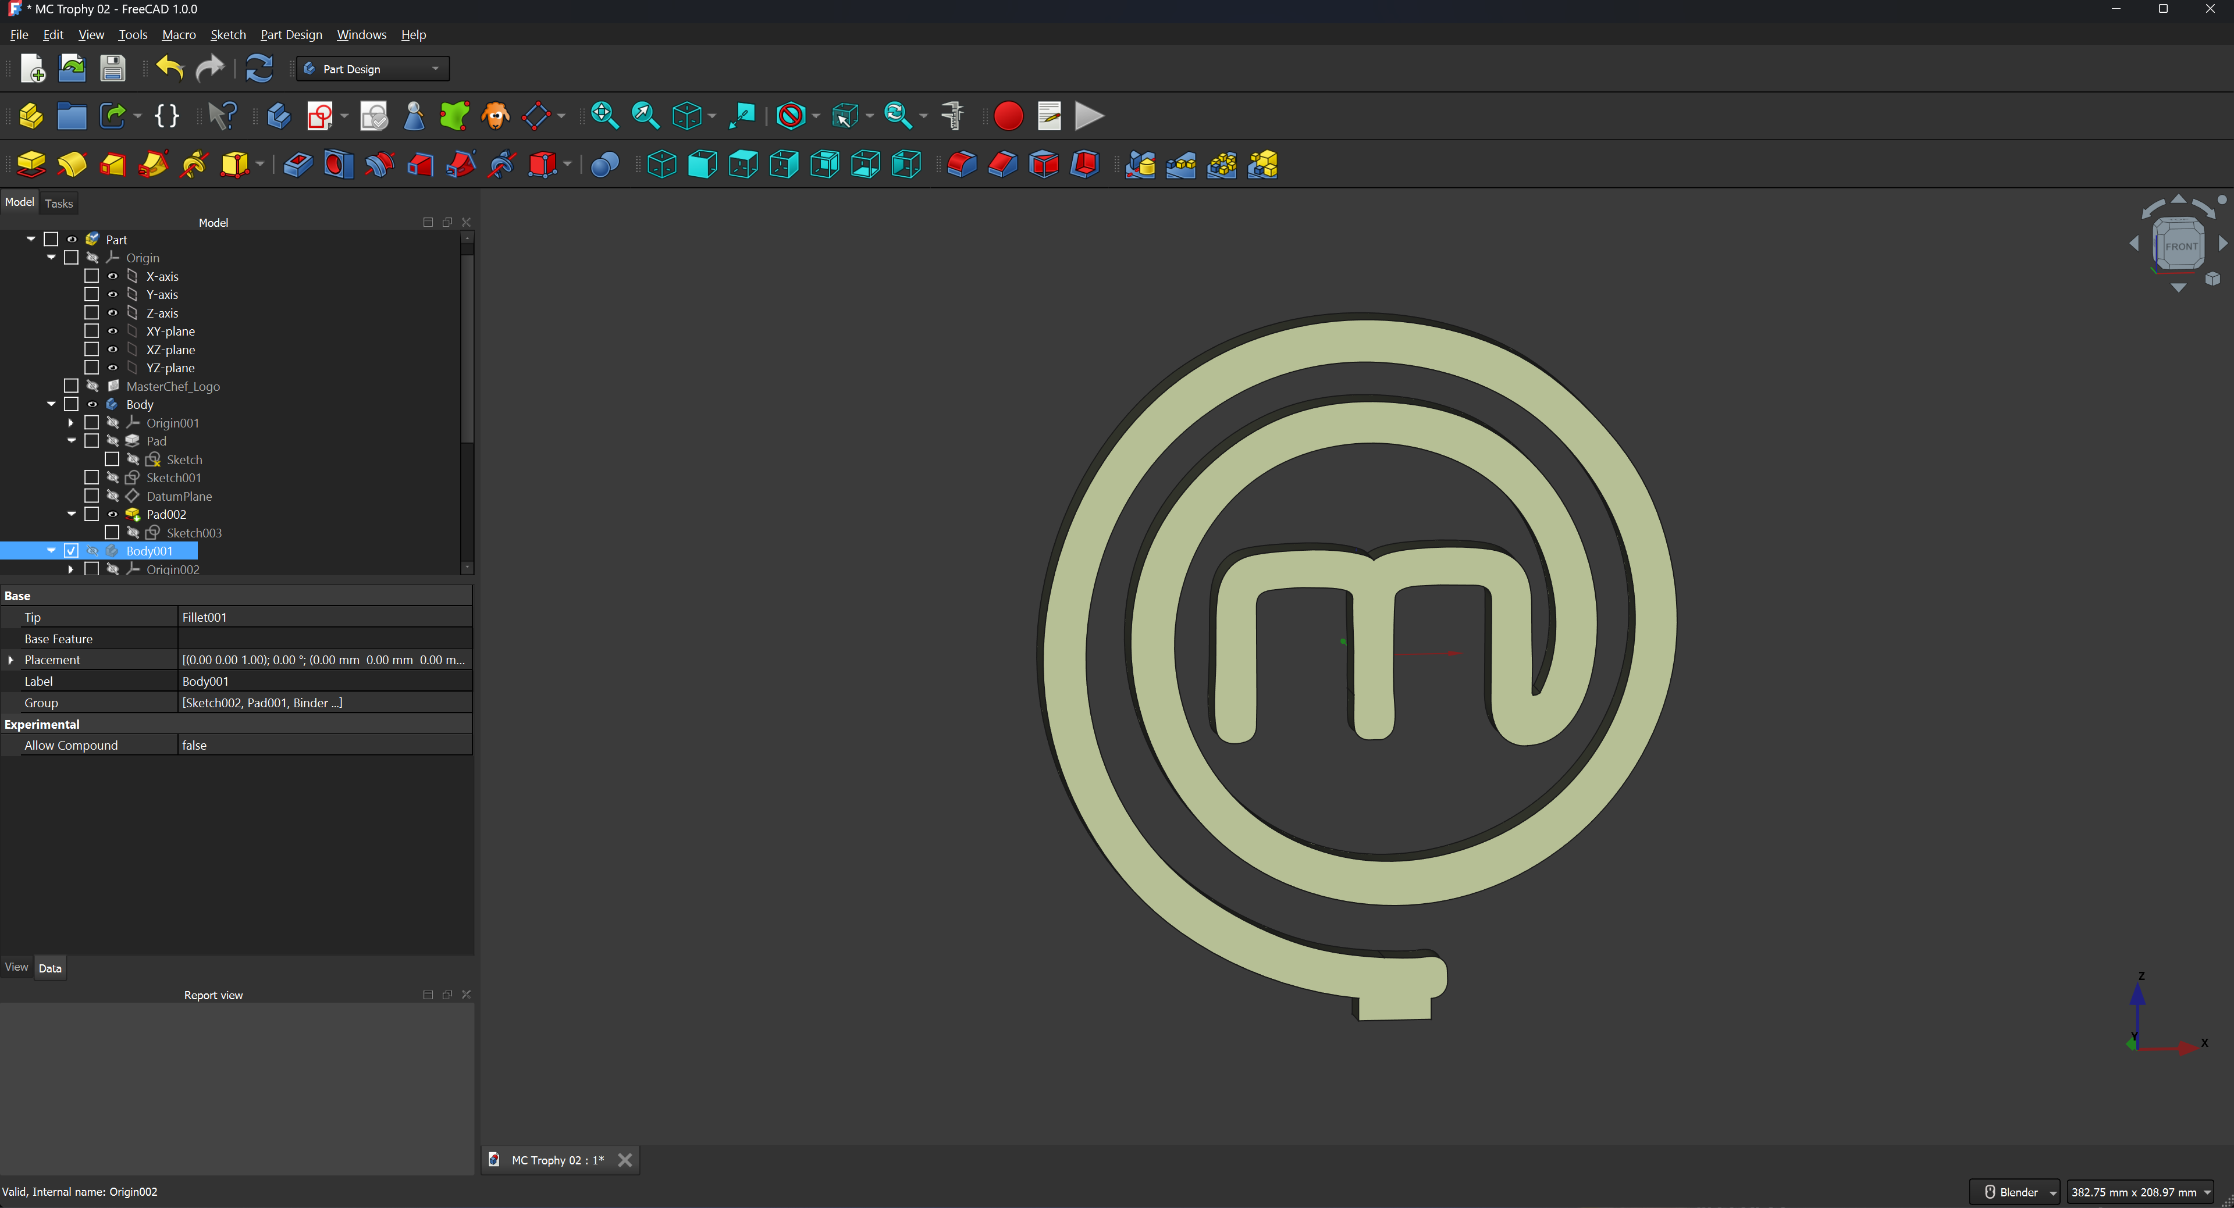Expand the Placement property row
The image size is (2234, 1208).
click(10, 660)
